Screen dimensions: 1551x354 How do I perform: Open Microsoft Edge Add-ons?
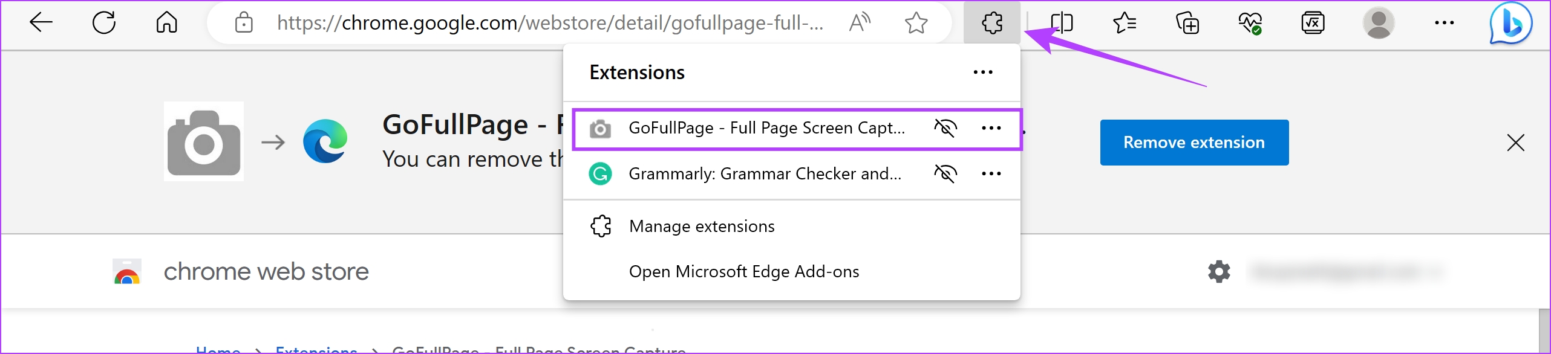[x=744, y=271]
